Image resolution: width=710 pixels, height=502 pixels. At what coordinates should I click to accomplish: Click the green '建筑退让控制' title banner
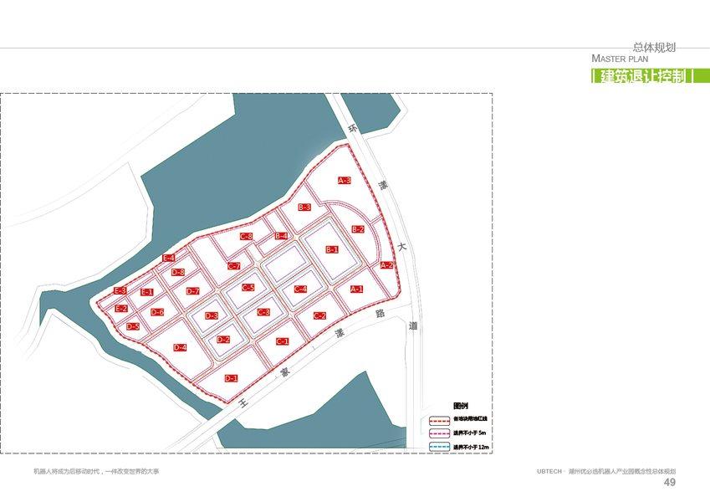[651, 75]
